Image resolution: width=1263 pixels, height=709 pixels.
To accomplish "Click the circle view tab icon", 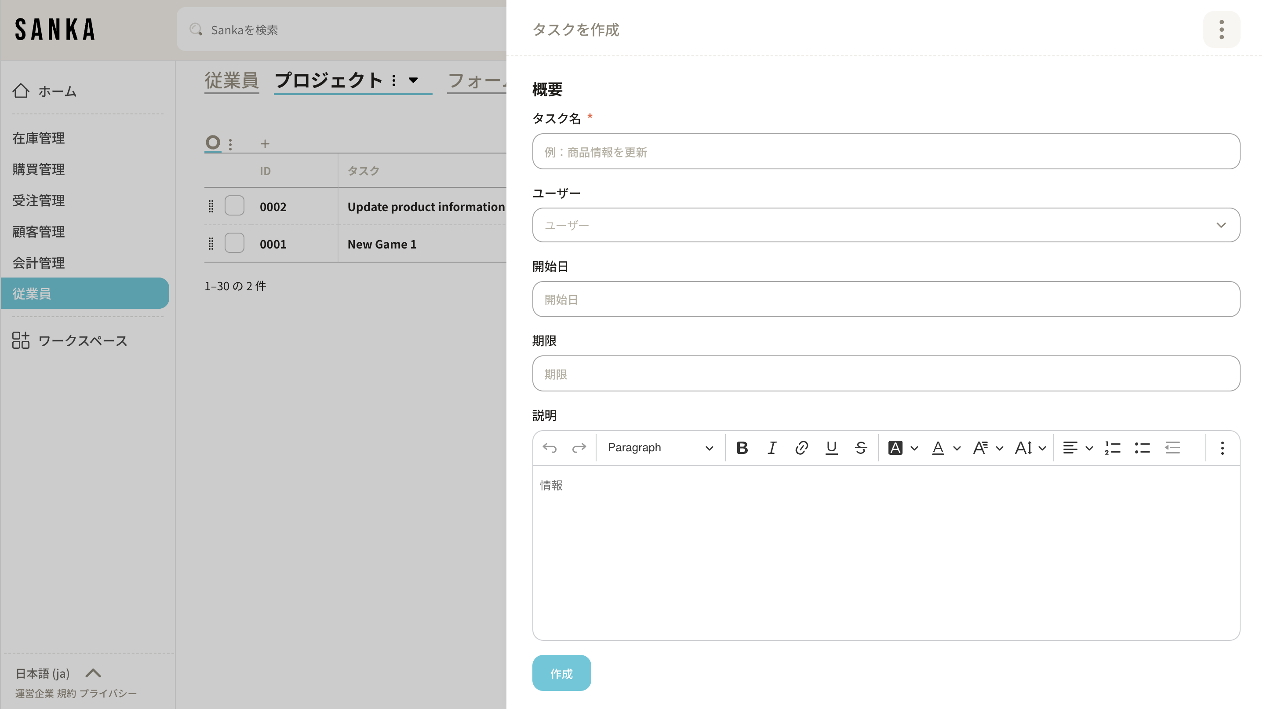I will click(x=213, y=143).
